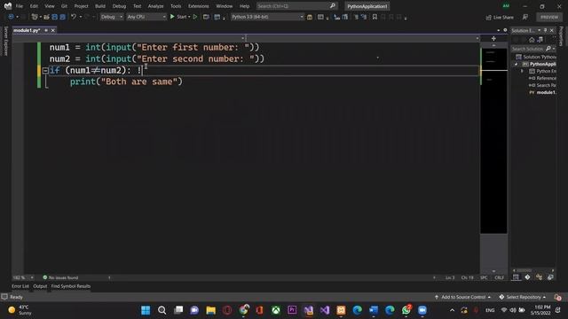Click the 'No issues found' indicator
Screen dimensions: 568x319
point(60,277)
